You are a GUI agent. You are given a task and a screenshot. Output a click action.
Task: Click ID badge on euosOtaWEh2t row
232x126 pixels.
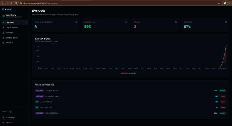click(37, 102)
